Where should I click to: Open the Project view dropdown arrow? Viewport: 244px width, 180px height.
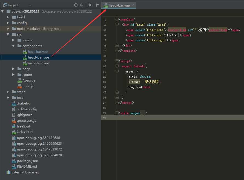coord(31,5)
